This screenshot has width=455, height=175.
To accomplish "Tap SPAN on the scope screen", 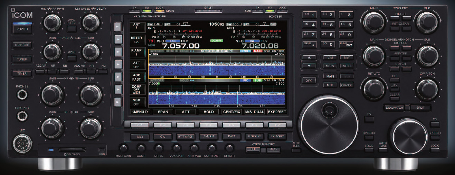I will tap(163, 112).
